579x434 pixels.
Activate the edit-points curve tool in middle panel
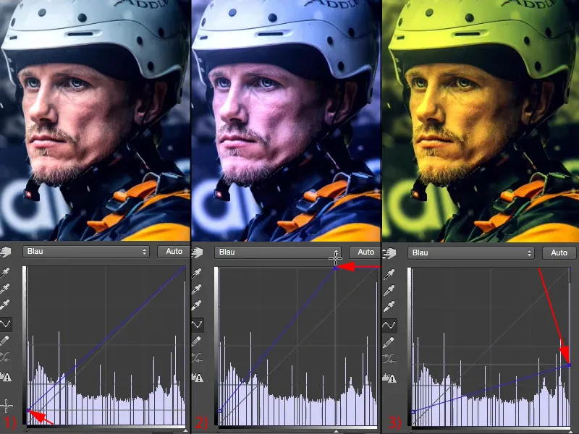(x=197, y=325)
